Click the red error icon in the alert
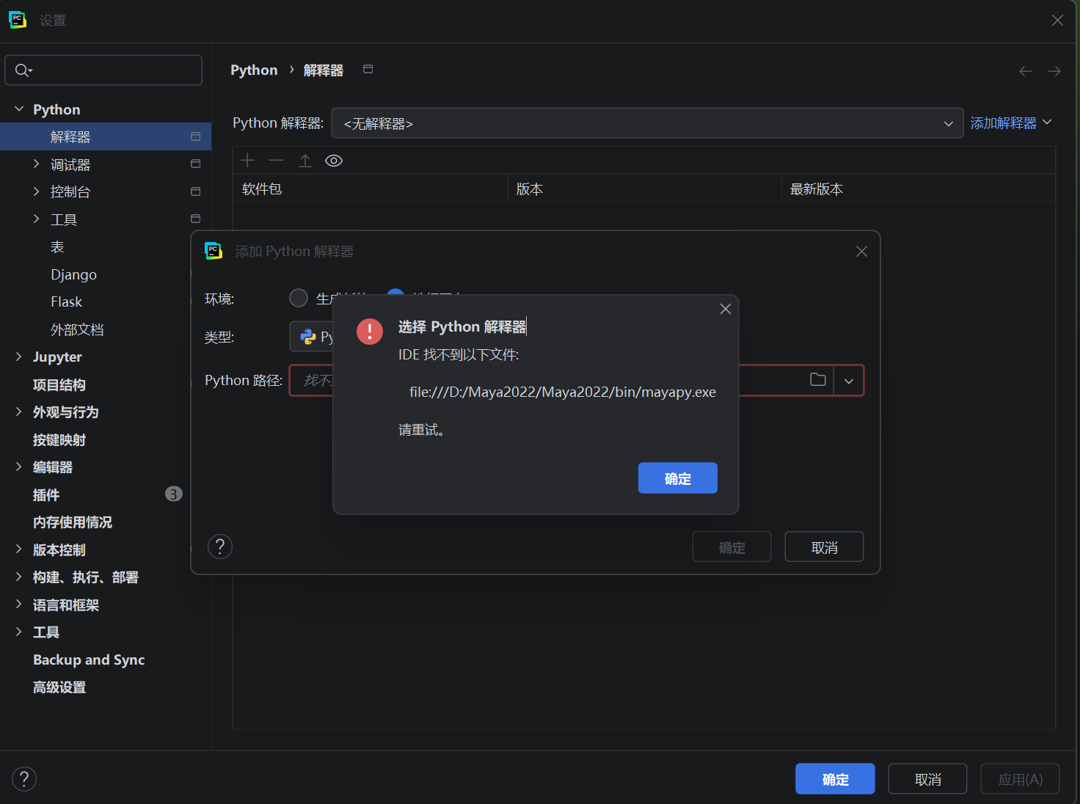The image size is (1080, 804). [x=370, y=332]
